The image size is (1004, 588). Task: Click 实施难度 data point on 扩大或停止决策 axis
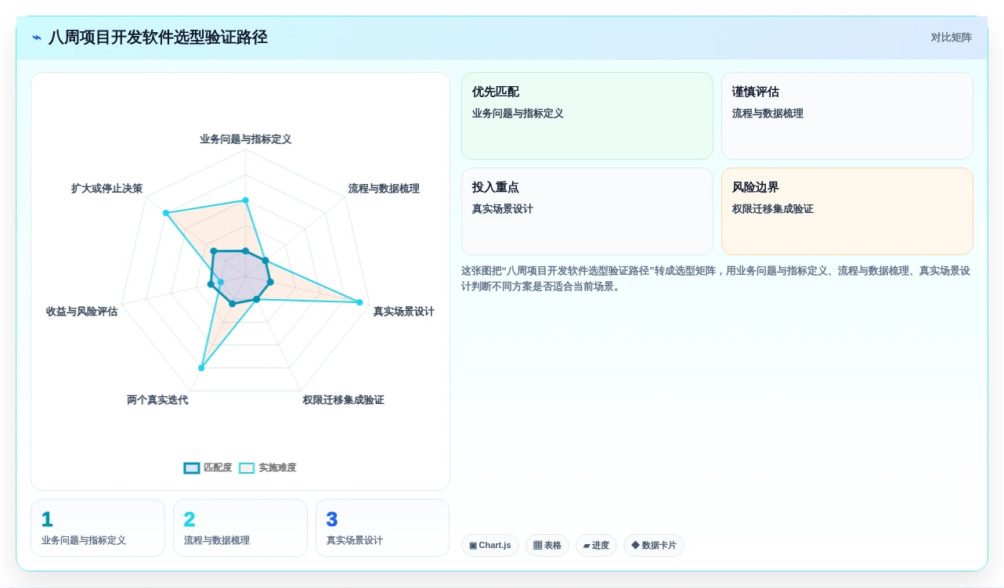165,213
